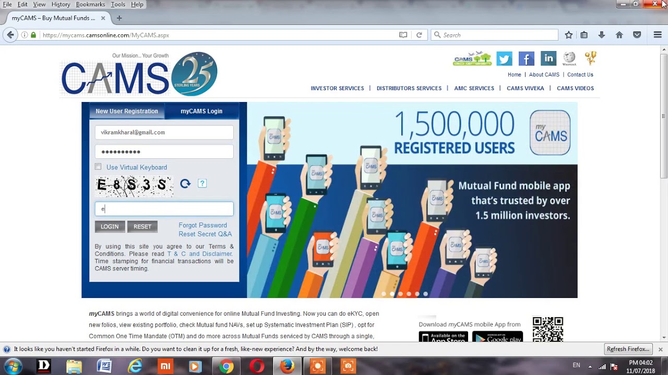Select the second banner carousel dot

click(x=392, y=294)
